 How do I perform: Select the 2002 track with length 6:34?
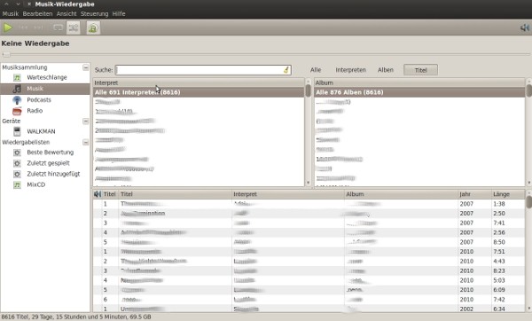pos(309,309)
